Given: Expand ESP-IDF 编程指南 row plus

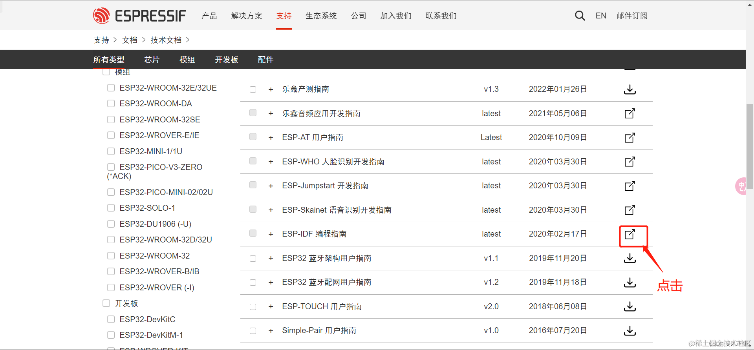Looking at the screenshot, I should 271,234.
